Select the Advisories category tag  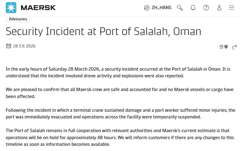18,19
